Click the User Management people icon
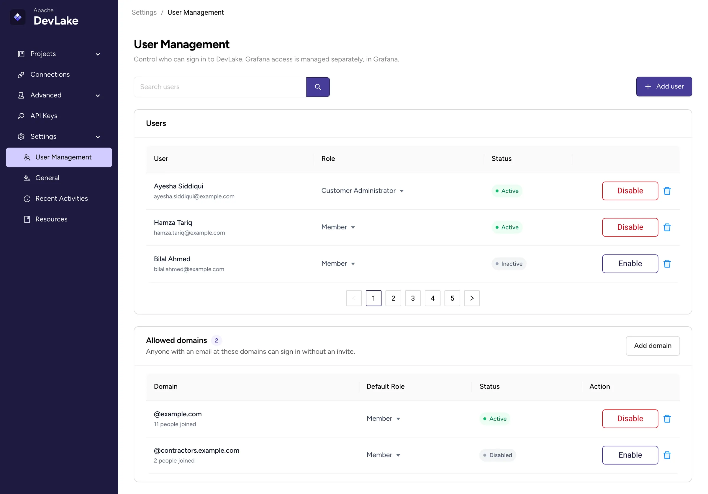This screenshot has height=494, width=708. 27,157
